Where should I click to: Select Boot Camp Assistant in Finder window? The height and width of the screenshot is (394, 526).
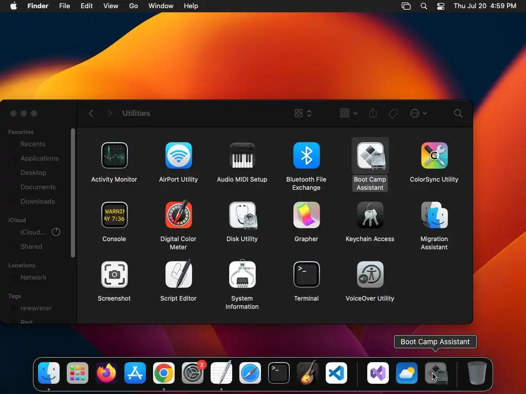370,155
